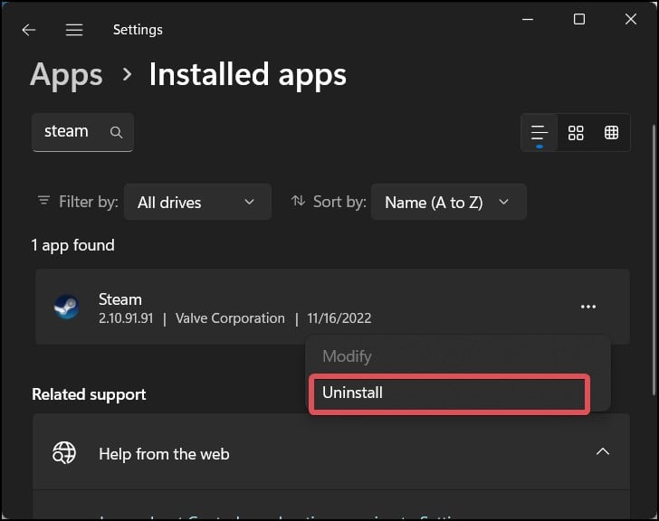Click the Sort by arrows icon
The width and height of the screenshot is (659, 521).
pos(298,201)
